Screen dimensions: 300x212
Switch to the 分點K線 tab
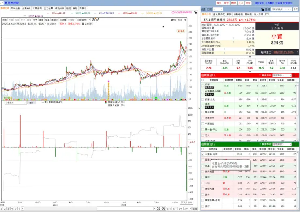click(26, 9)
